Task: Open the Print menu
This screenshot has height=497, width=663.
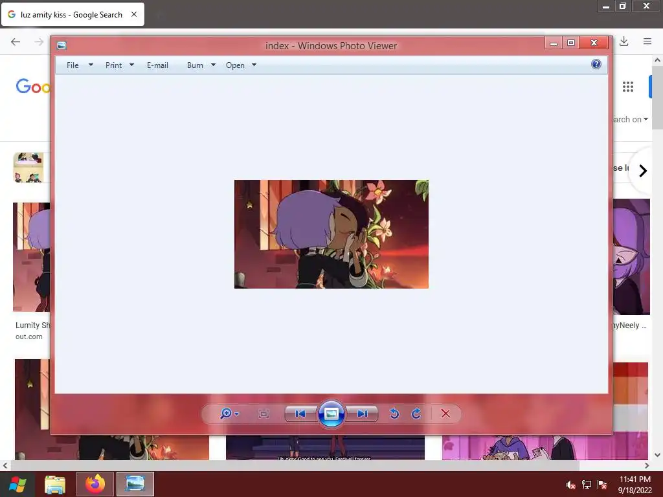Action: (x=113, y=65)
